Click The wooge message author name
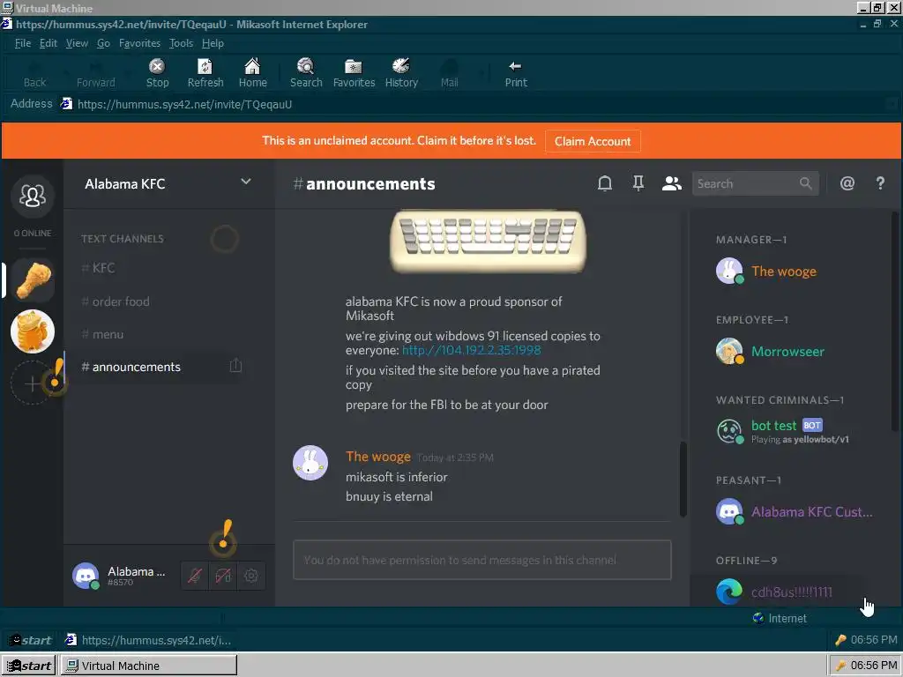 [377, 457]
